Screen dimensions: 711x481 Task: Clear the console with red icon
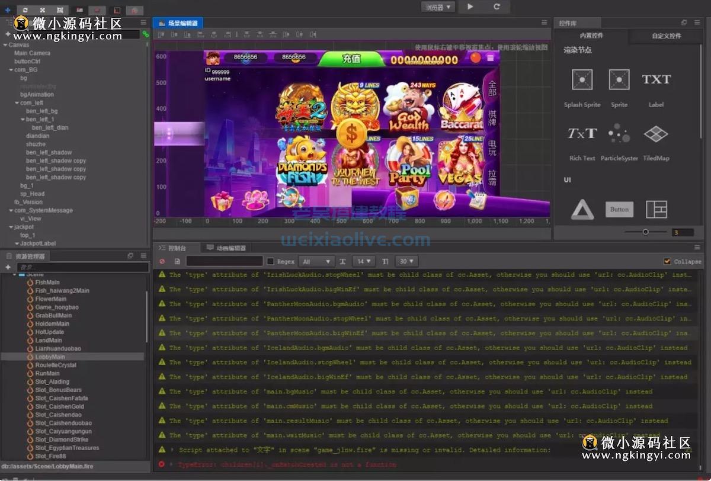point(162,261)
